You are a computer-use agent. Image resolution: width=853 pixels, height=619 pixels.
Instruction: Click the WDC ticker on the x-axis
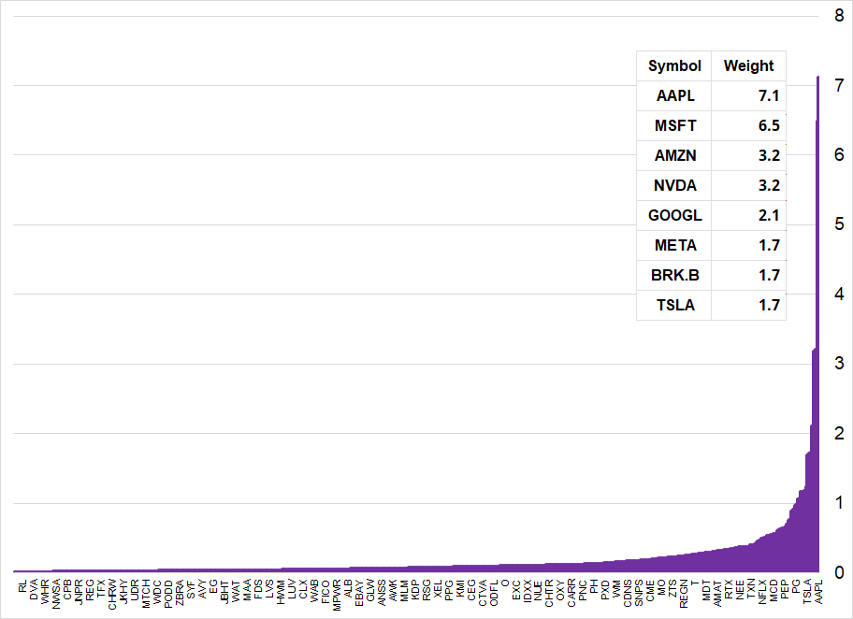(x=157, y=591)
